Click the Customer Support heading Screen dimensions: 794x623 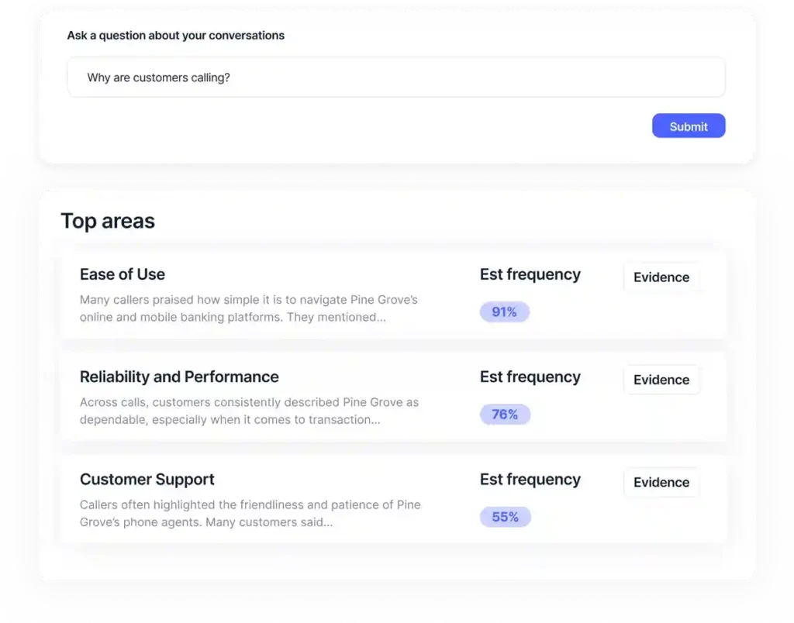point(147,479)
